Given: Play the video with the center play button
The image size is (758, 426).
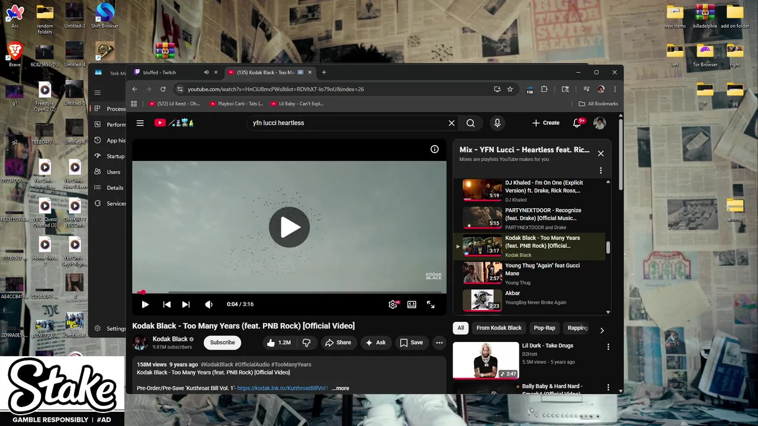Looking at the screenshot, I should click(290, 227).
